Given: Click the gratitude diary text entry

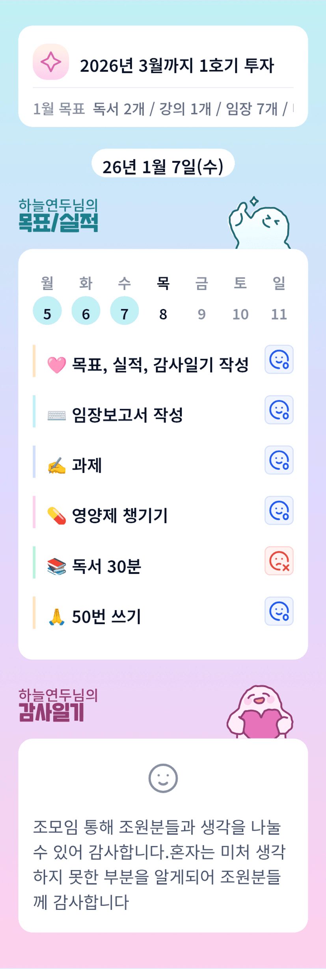Looking at the screenshot, I should 160,864.
